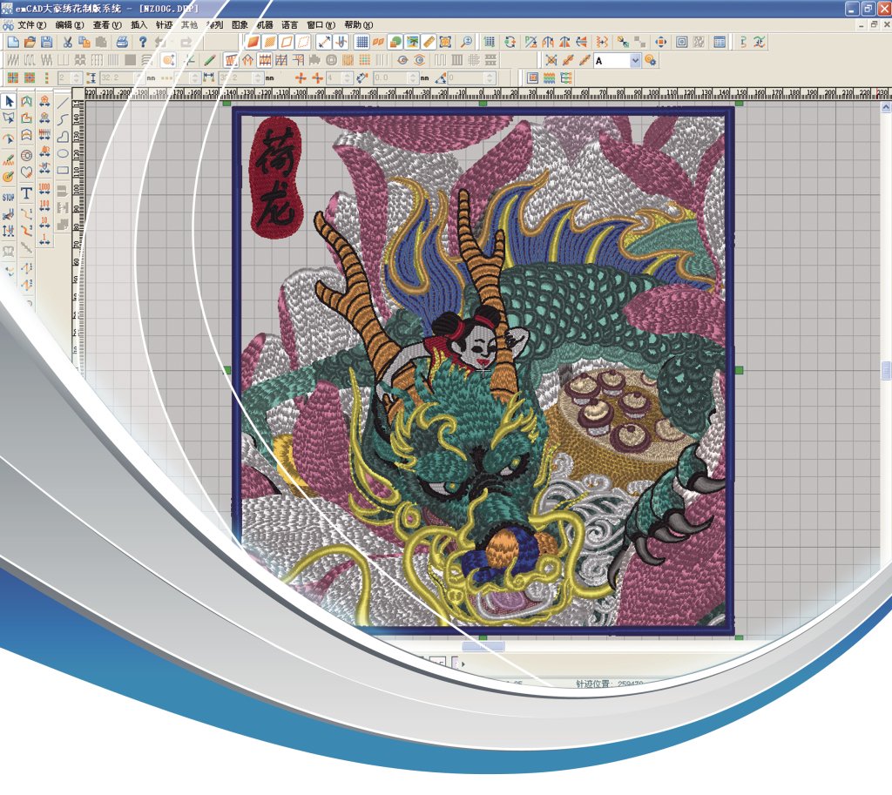The image size is (892, 795).
Task: Toggle the grid display icon
Action: (x=362, y=42)
